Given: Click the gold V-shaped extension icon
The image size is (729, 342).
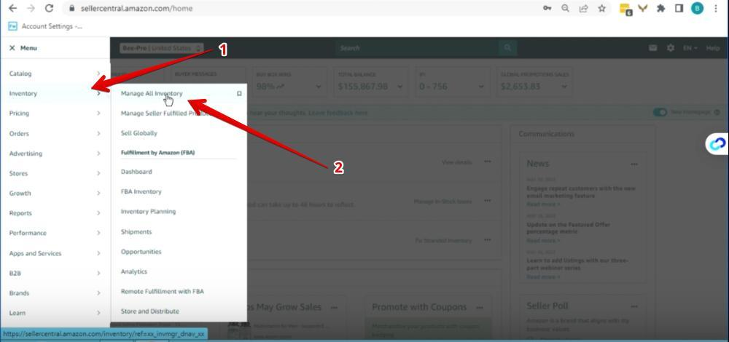Looking at the screenshot, I should (x=643, y=8).
